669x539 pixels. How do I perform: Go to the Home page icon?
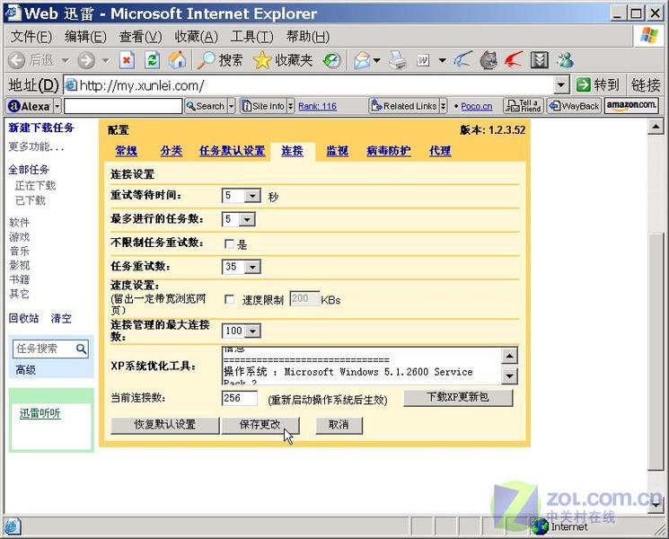[x=177, y=60]
